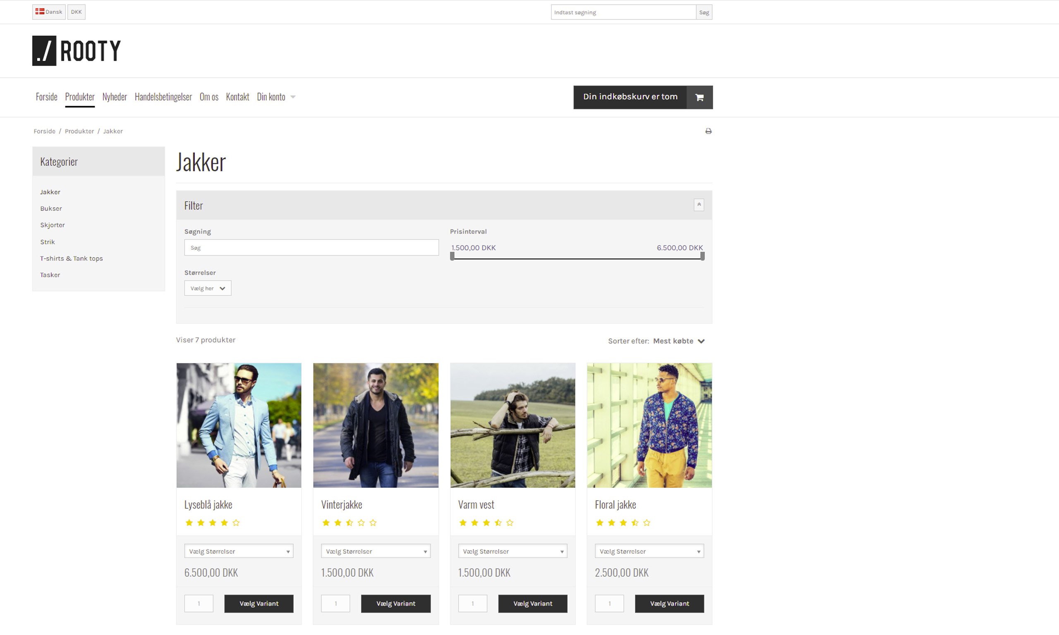
Task: Switch to the Nyheder menu item
Action: coord(114,97)
